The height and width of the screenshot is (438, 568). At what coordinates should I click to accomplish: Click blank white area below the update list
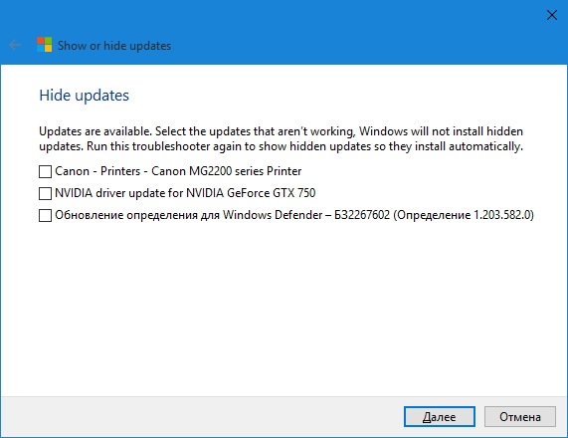pyautogui.click(x=283, y=309)
